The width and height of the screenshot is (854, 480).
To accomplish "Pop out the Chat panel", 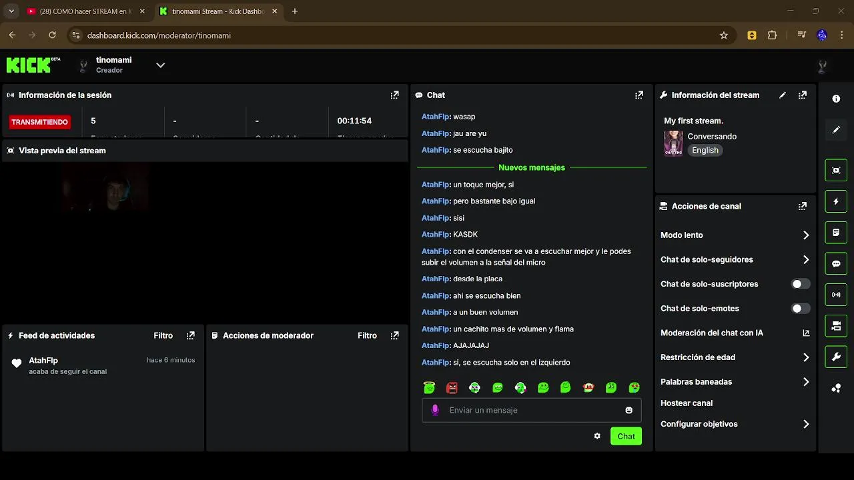I will [x=639, y=95].
